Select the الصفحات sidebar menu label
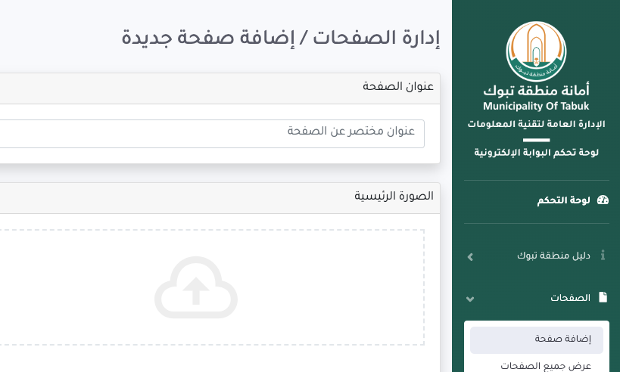The height and width of the screenshot is (372, 620). pos(570,298)
